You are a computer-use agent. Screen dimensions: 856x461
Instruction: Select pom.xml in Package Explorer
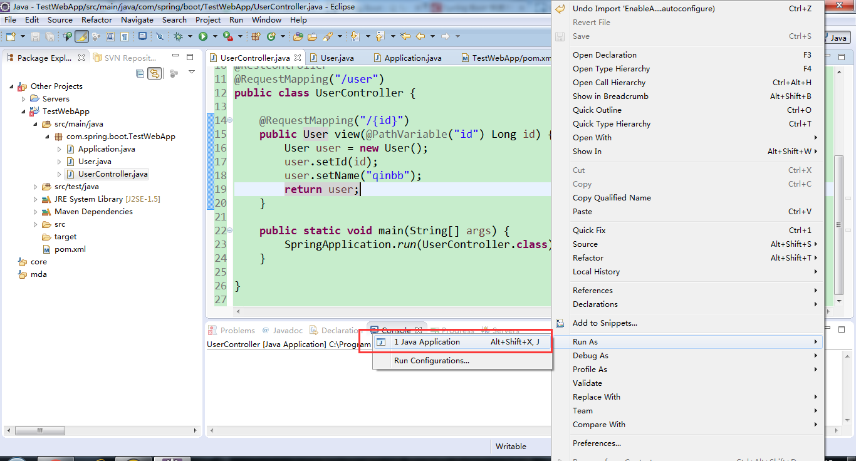(x=70, y=249)
